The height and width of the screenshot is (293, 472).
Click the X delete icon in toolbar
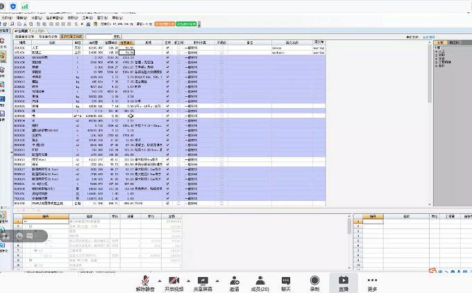click(82, 24)
